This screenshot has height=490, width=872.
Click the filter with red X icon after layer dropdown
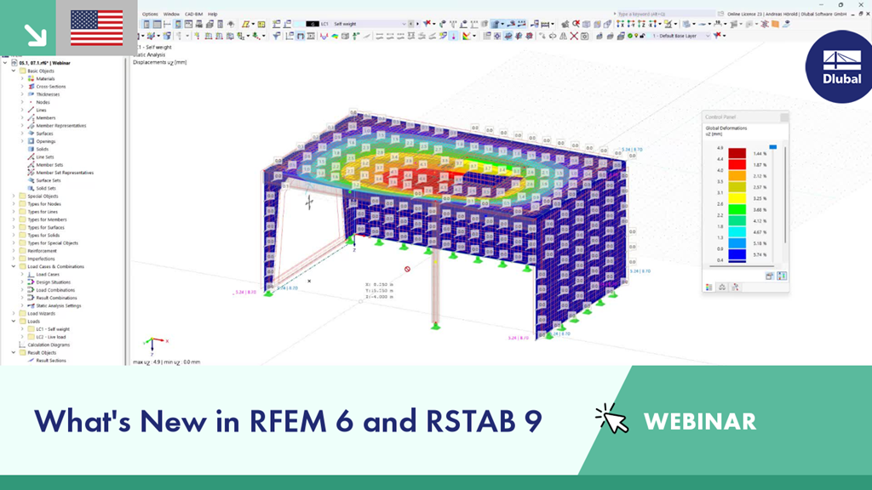[717, 36]
